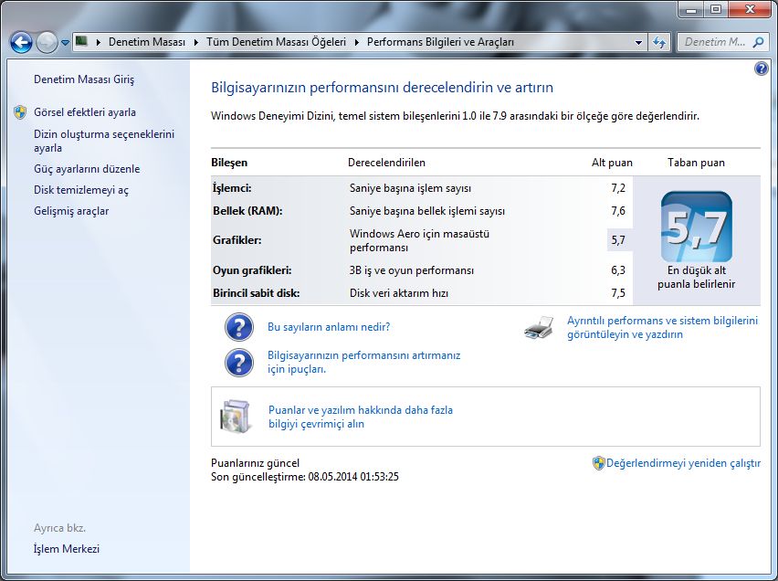Select the Oyun grafikleri row label
The height and width of the screenshot is (581, 778).
pos(252,270)
